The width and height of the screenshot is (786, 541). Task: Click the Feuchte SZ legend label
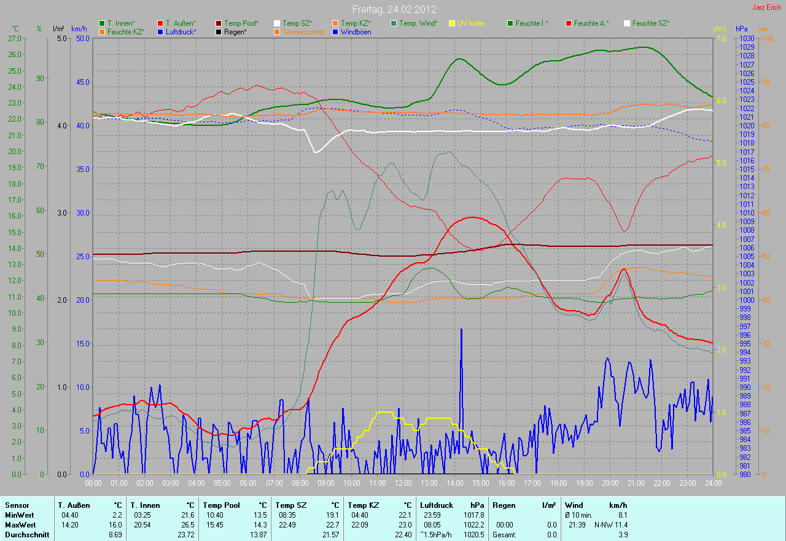[650, 23]
